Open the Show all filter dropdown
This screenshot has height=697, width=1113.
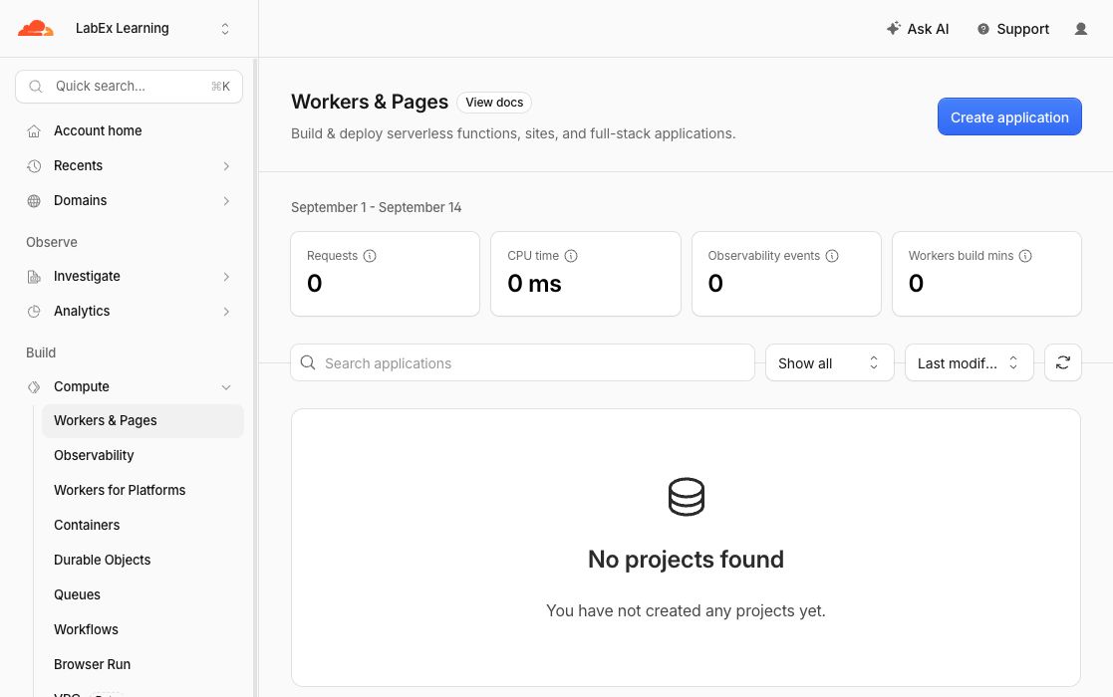pyautogui.click(x=829, y=363)
